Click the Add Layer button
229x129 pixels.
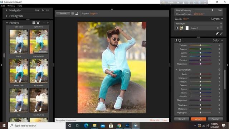click(x=180, y=24)
